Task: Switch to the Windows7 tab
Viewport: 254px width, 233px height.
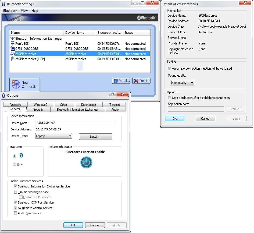Action: (x=41, y=104)
